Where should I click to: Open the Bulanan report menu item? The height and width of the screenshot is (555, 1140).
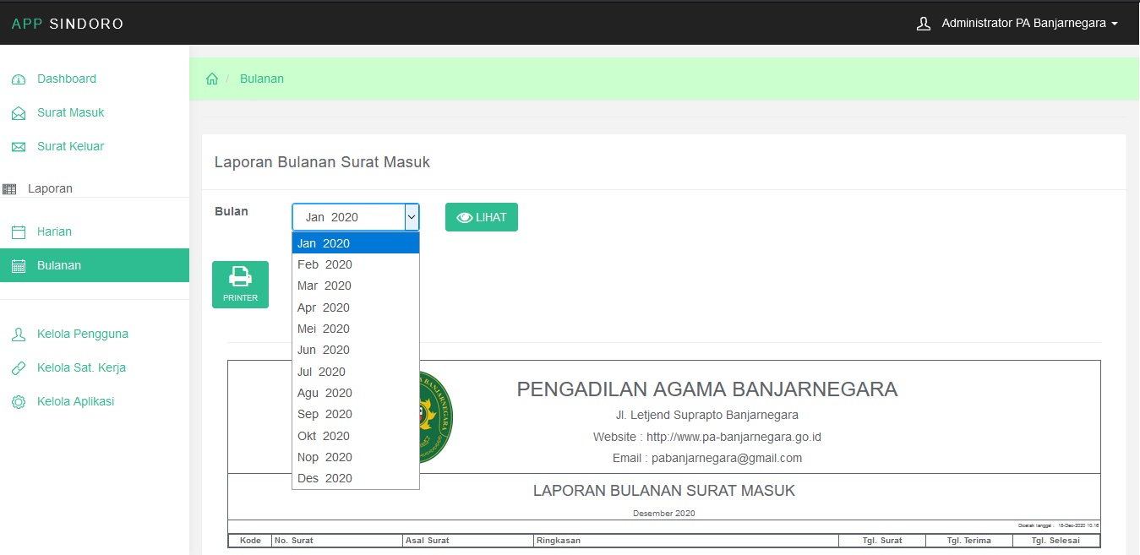(59, 265)
